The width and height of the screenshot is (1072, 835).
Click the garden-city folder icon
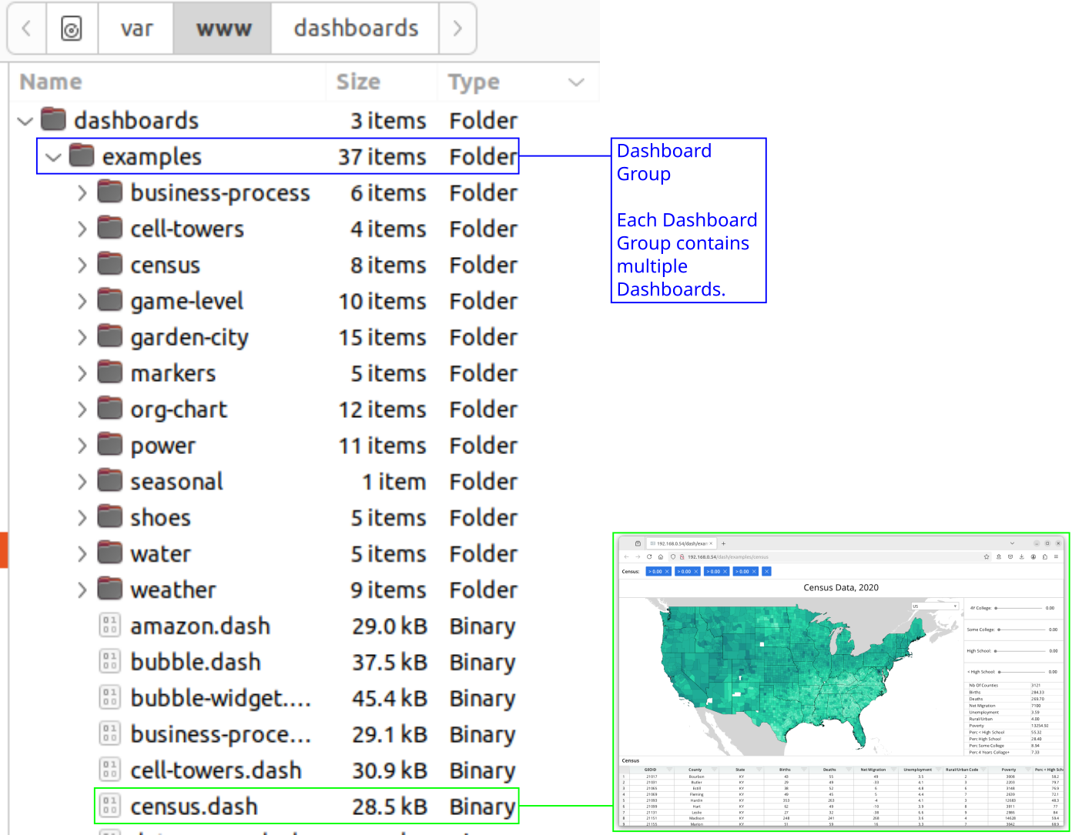(x=110, y=337)
